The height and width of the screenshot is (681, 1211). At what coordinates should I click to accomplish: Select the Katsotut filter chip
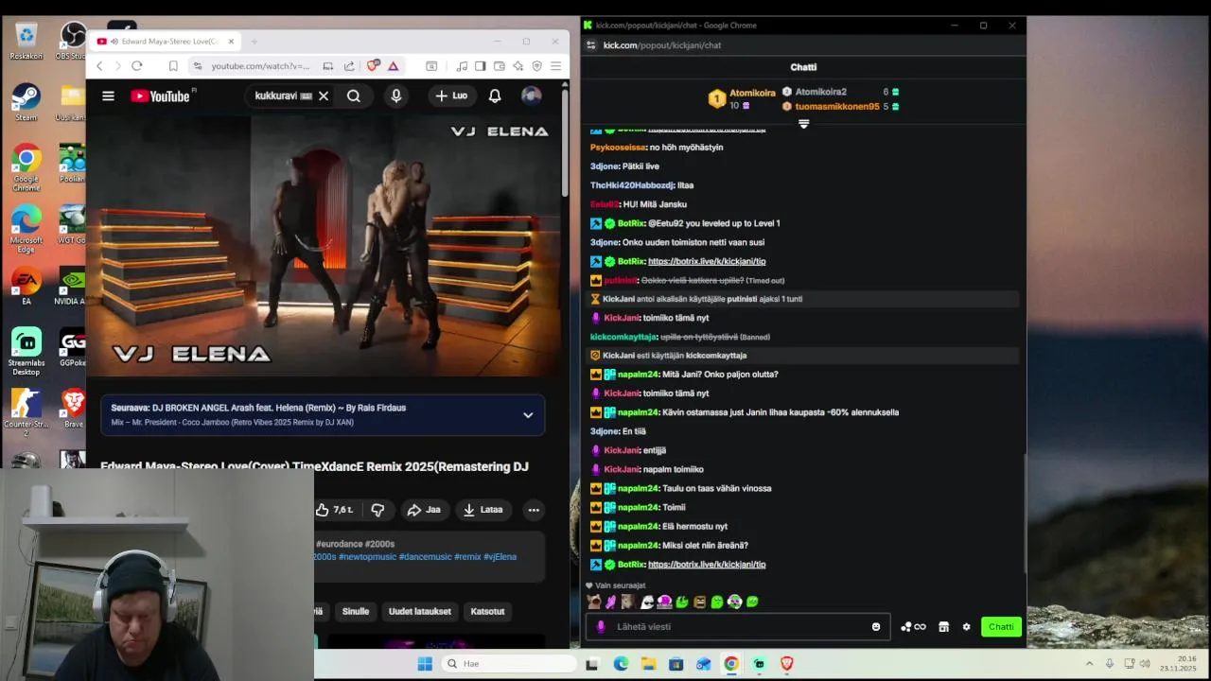[487, 611]
